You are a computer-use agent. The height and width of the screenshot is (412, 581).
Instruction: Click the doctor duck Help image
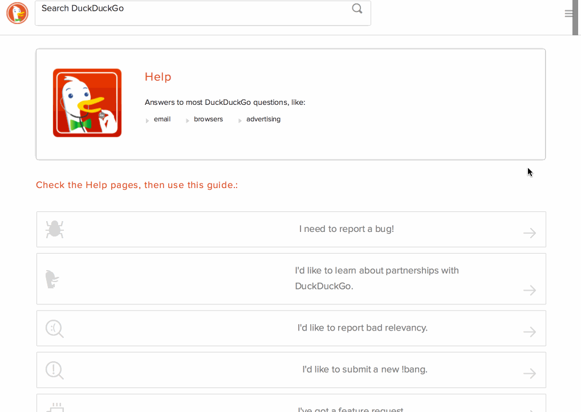(x=87, y=103)
